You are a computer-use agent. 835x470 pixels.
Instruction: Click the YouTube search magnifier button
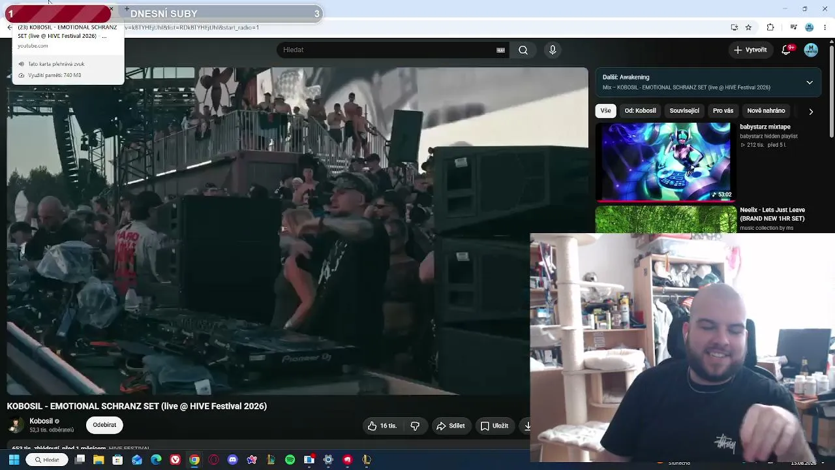click(x=523, y=50)
